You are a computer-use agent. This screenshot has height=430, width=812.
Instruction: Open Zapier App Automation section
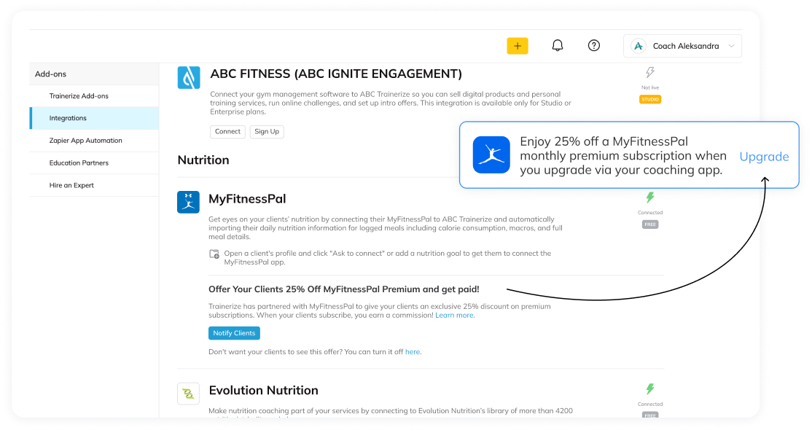pos(86,141)
